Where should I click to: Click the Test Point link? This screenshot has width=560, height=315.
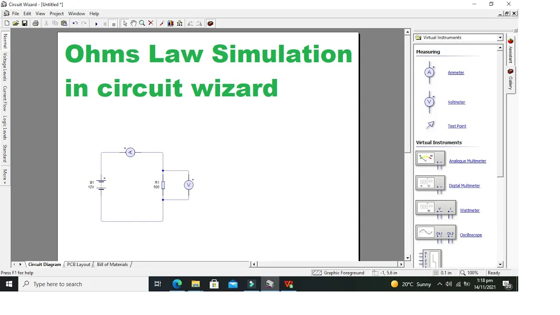point(457,126)
